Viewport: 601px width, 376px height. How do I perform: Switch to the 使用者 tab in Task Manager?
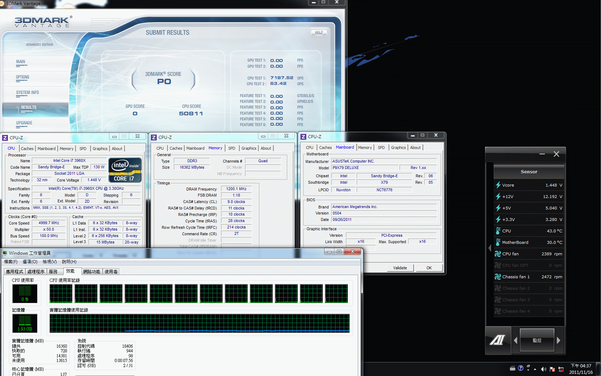[x=111, y=272]
